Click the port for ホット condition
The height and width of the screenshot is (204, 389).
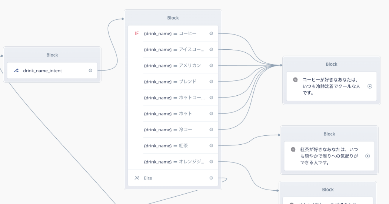point(211,113)
